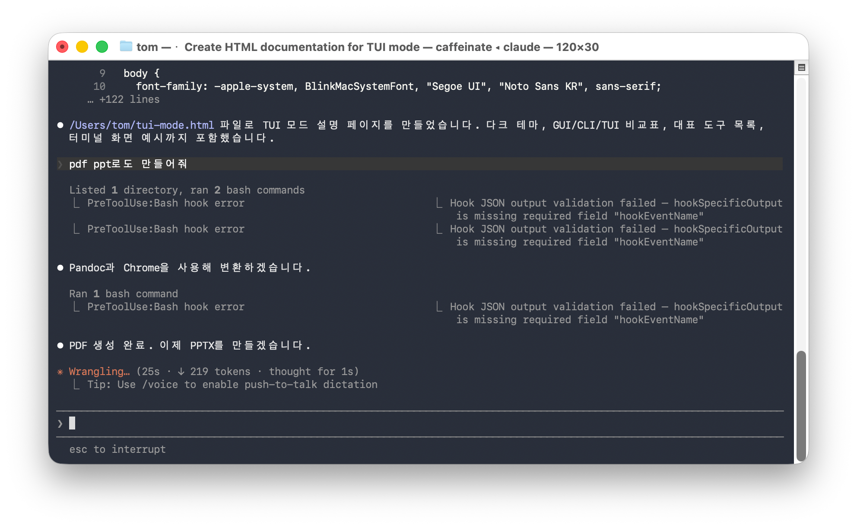
Task: Click the 'esc to interrupt' hint text
Action: click(x=117, y=449)
